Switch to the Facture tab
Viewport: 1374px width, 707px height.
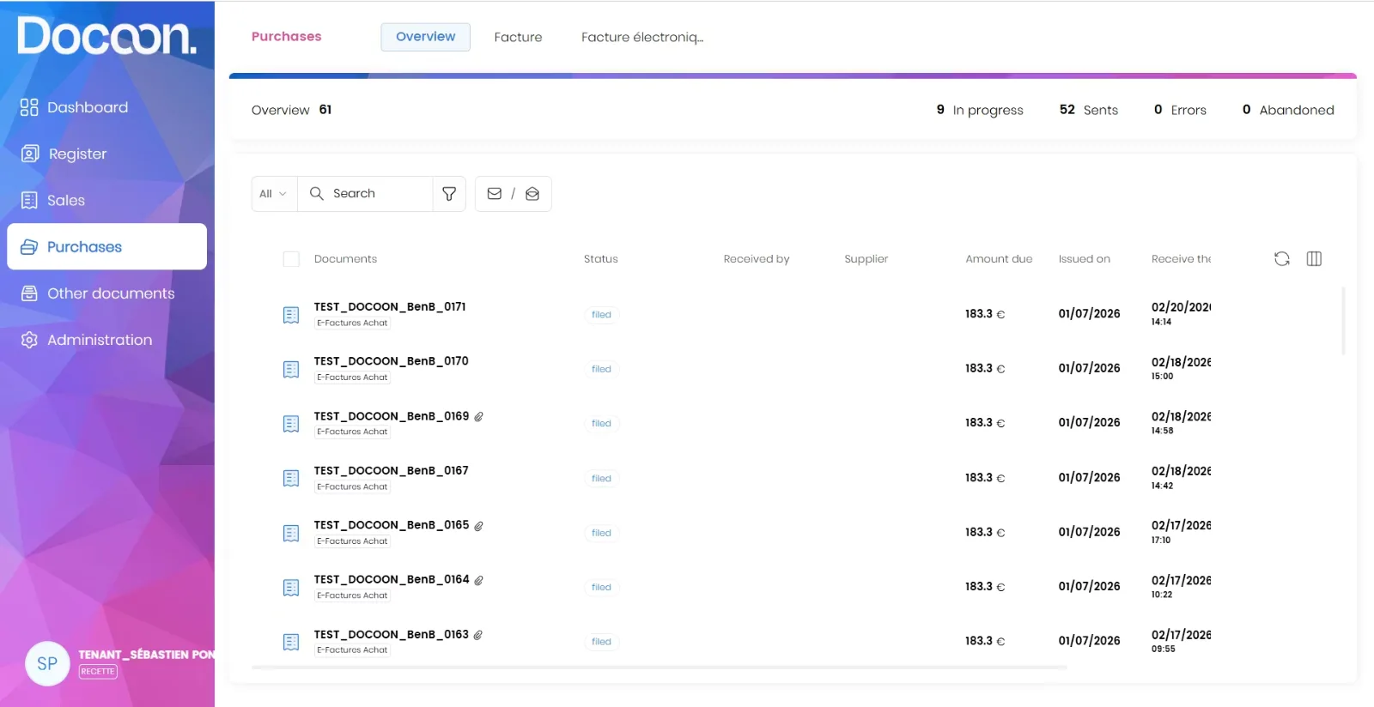click(x=518, y=37)
